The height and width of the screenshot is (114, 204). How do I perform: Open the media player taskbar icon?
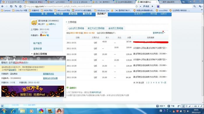[x=31, y=111]
